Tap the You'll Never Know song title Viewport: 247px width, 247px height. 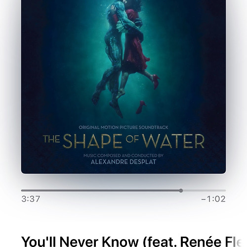pos(131,242)
